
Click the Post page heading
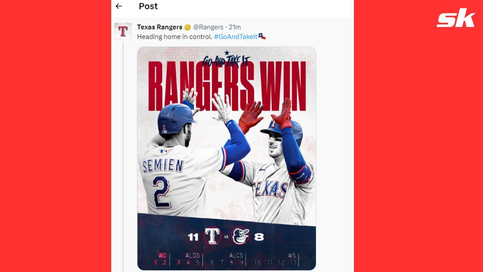pos(148,6)
